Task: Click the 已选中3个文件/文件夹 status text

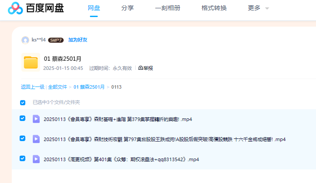Action: [56, 103]
